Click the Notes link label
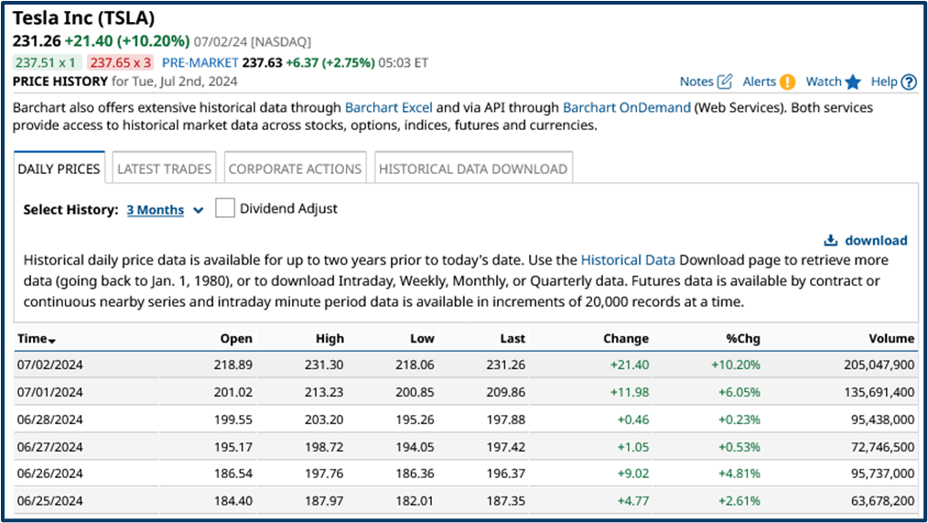 [x=696, y=82]
